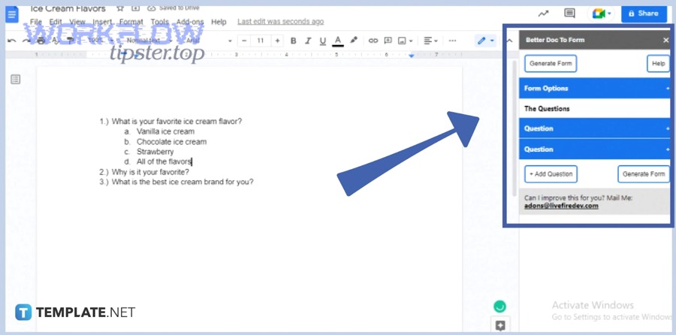
Task: Click the Ice Cream Flavors document title
Action: pyautogui.click(x=68, y=8)
